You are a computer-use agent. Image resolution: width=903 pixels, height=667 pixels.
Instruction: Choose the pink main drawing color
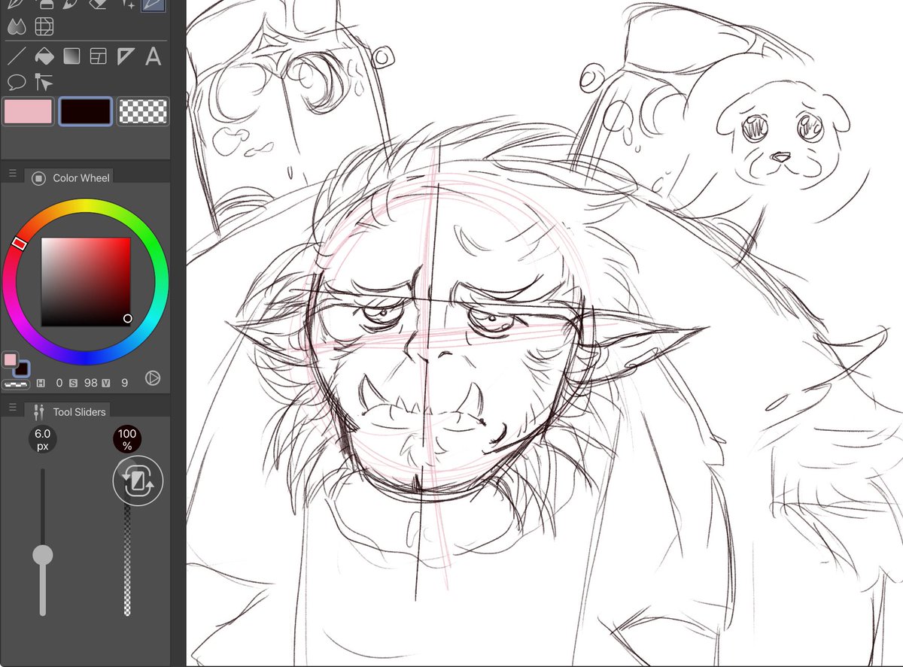point(29,111)
